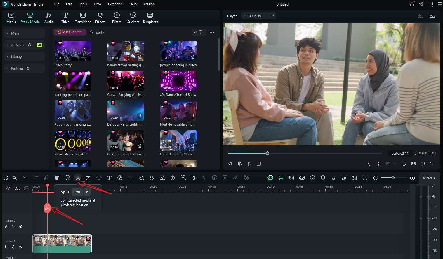This screenshot has height=259, width=443.
Task: Click the Zoom to Fit Timeline icon
Action: click(x=365, y=178)
